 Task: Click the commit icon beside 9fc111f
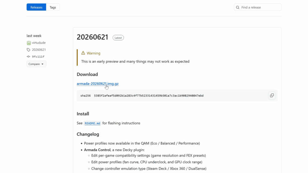[x=29, y=57]
